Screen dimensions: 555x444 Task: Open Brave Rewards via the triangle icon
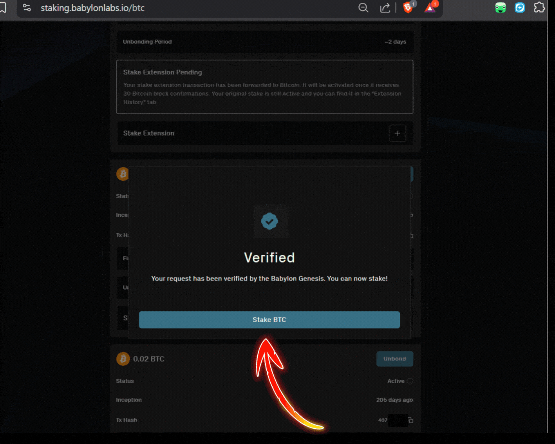click(430, 8)
